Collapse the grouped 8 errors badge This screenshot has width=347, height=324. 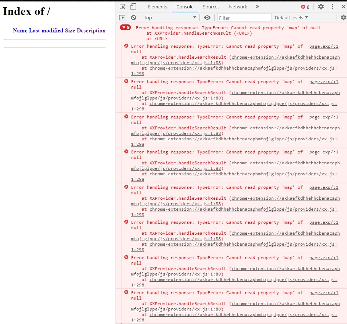pos(125,27)
